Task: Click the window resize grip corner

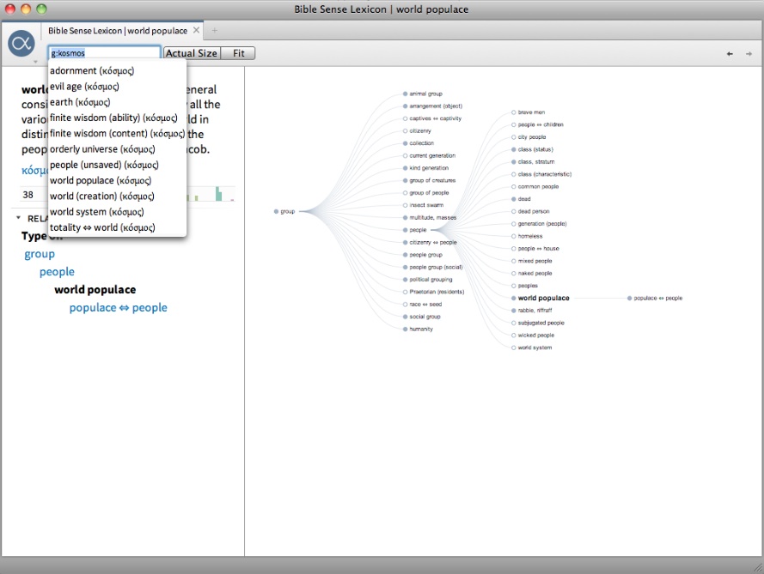Action: 757,567
